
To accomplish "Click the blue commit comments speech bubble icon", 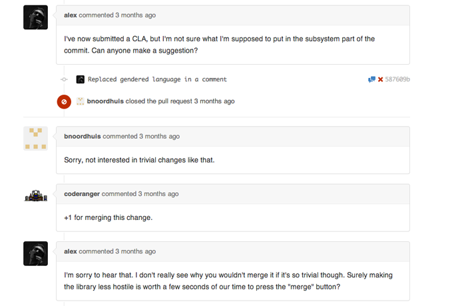I will (371, 79).
